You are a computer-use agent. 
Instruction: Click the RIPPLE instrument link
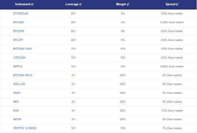pos(18,66)
